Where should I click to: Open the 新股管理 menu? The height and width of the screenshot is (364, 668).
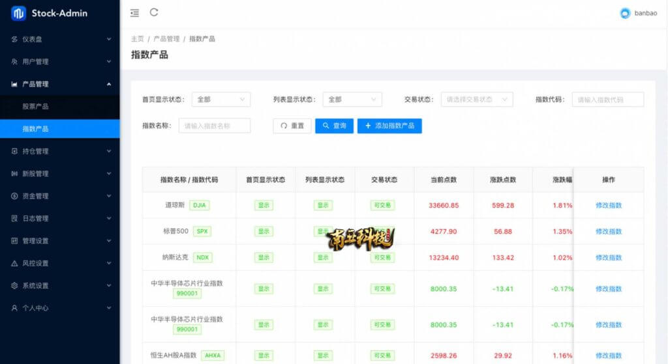click(59, 173)
